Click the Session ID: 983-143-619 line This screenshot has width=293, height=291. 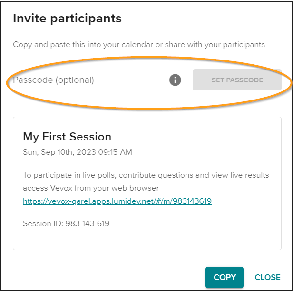[x=66, y=223]
